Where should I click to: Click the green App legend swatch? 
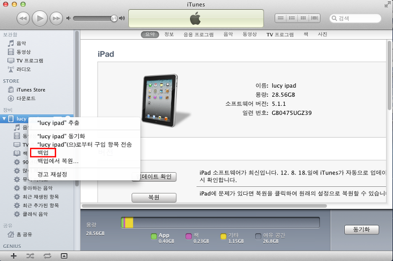click(154, 236)
